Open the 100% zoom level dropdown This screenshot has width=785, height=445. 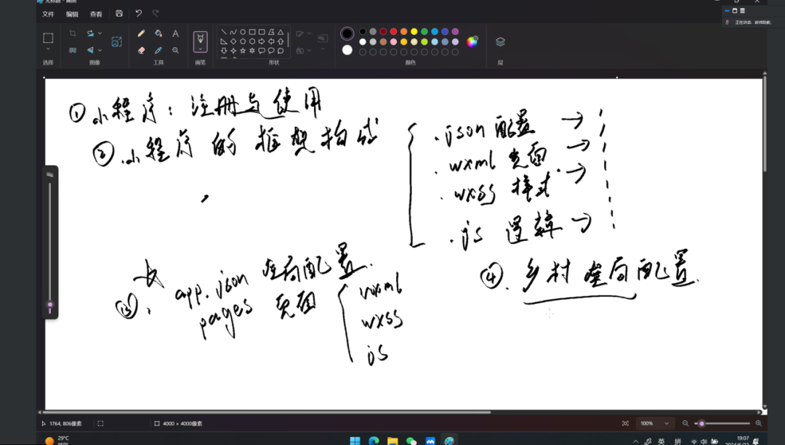point(655,423)
